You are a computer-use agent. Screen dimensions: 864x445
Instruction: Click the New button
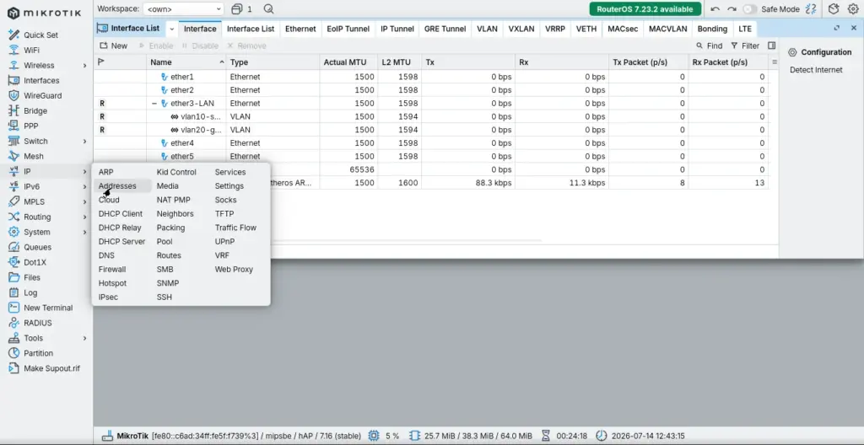click(x=114, y=46)
